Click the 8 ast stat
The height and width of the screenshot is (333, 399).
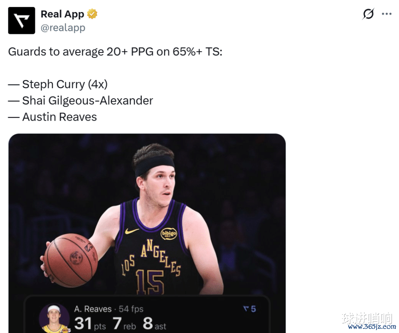pos(155,323)
